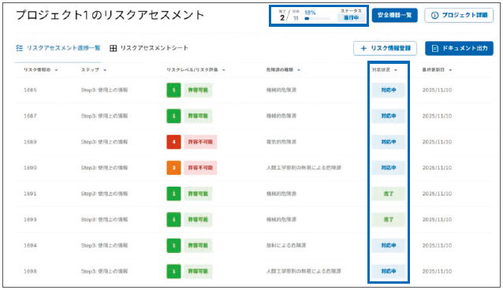Click green level 1 badge in row 1691
The height and width of the screenshot is (290, 503).
pos(173,194)
